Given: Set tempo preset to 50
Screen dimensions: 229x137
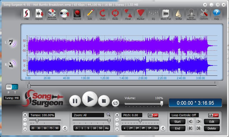Looking at the screenshot, I should (45, 128).
